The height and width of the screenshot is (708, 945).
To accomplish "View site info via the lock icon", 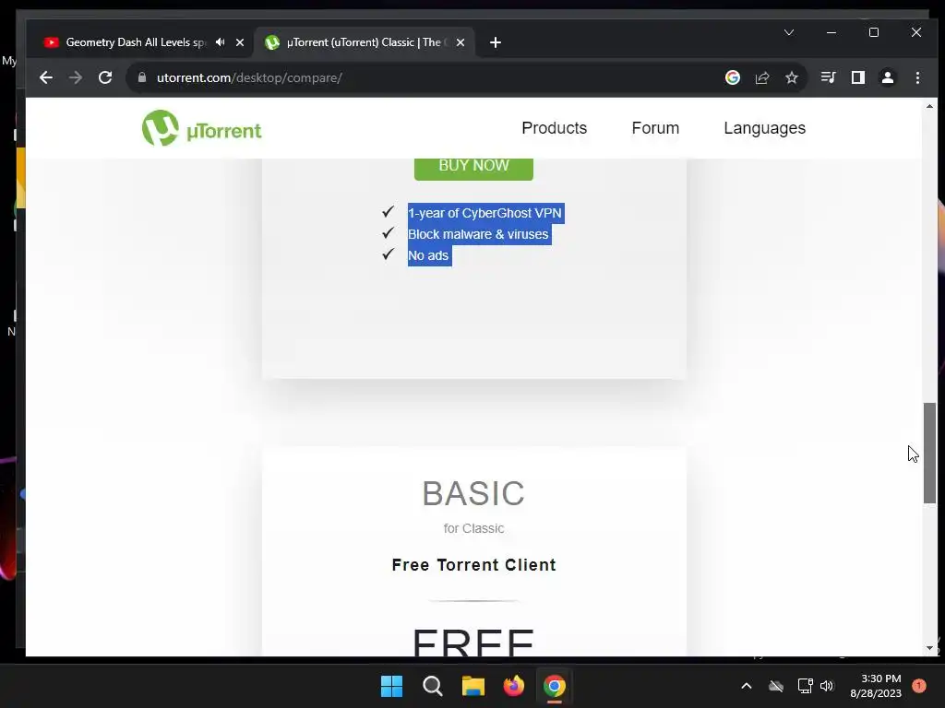I will (x=142, y=77).
